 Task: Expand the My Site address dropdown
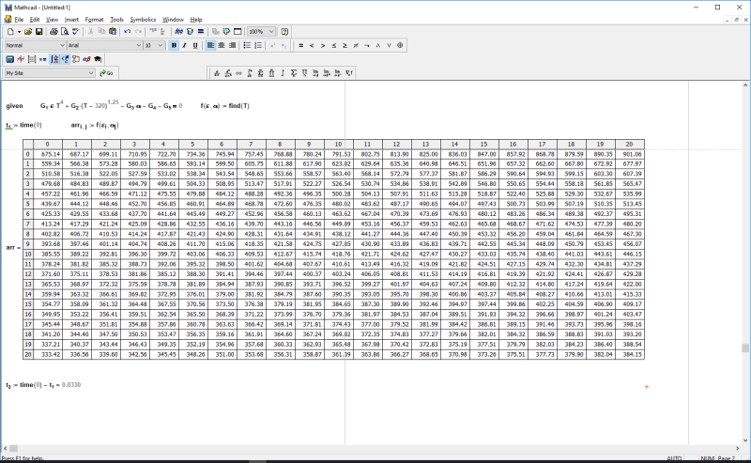(x=91, y=73)
